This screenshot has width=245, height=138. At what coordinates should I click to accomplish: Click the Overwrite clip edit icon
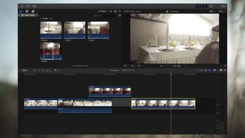coord(47,70)
